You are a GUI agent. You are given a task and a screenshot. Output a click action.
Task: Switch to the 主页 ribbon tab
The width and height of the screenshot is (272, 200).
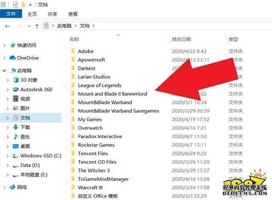coord(32,14)
